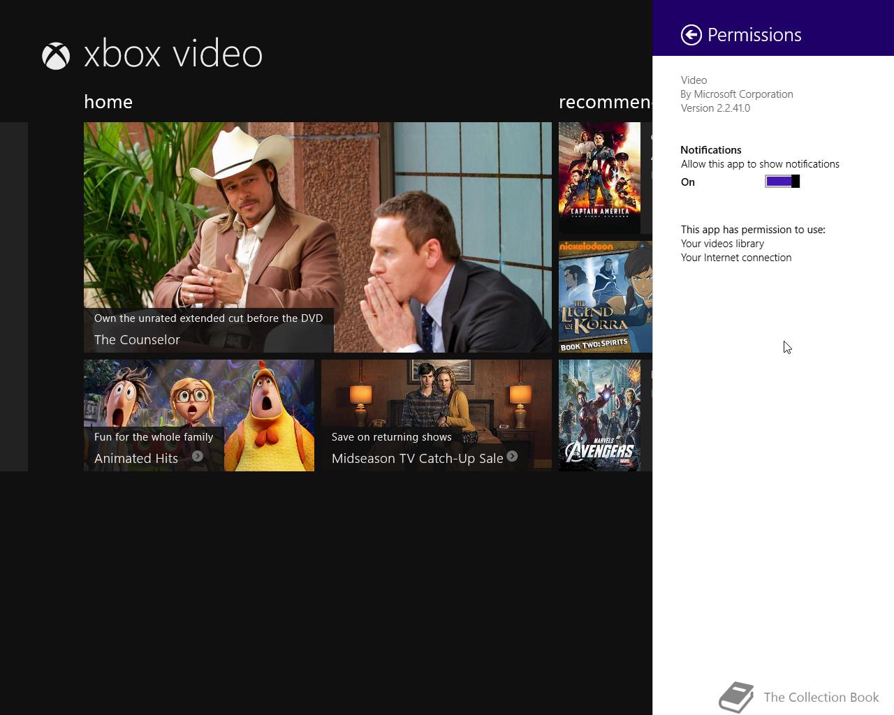Click the back arrow beside Permissions
This screenshot has width=894, height=715.
691,35
